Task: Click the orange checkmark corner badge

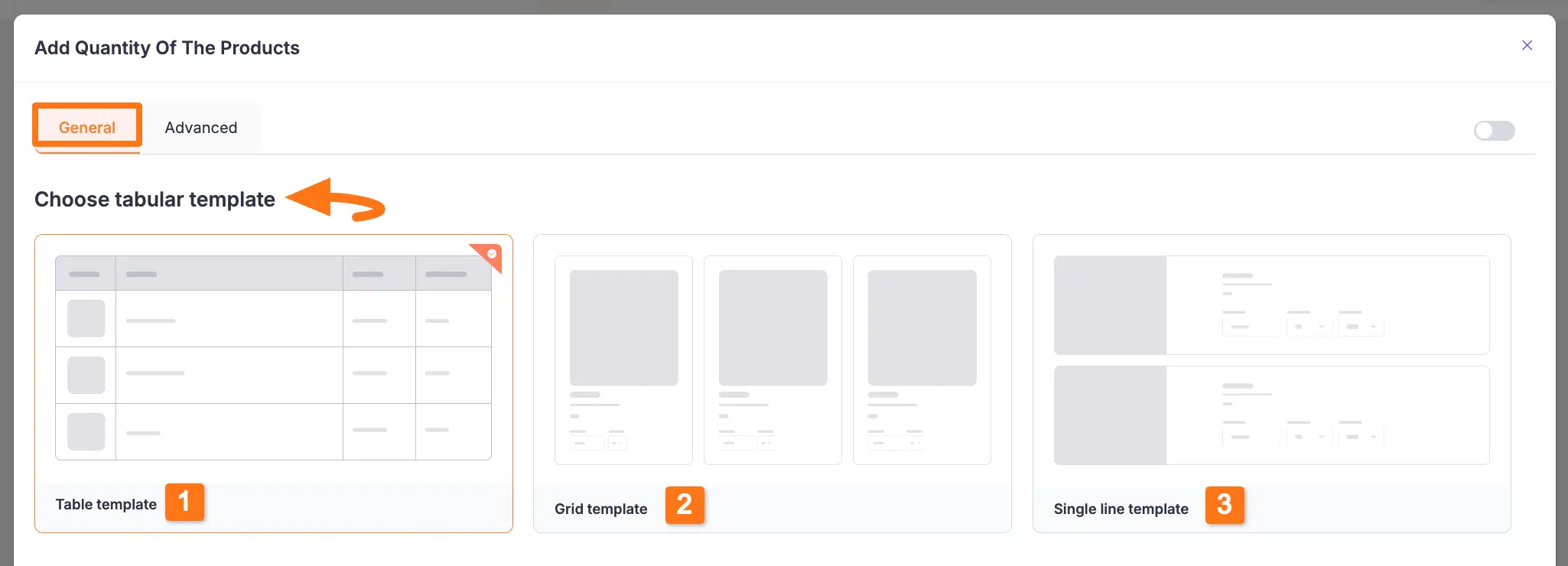Action: 490,255
